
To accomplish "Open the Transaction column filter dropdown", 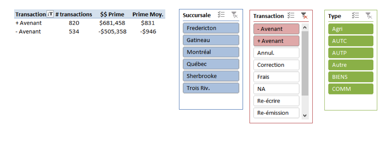I will pyautogui.click(x=50, y=14).
